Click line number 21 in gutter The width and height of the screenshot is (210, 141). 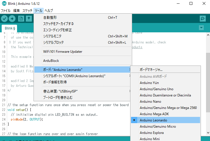pyautogui.click(x=4, y=105)
